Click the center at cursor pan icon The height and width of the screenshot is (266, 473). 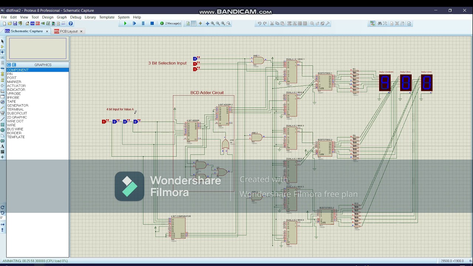pos(207,23)
